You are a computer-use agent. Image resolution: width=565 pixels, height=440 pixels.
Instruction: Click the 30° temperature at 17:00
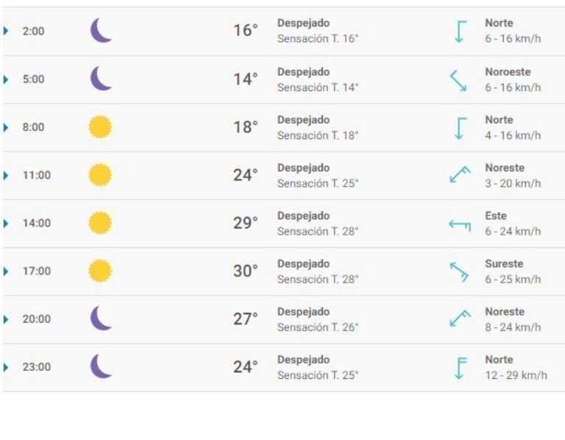(246, 272)
